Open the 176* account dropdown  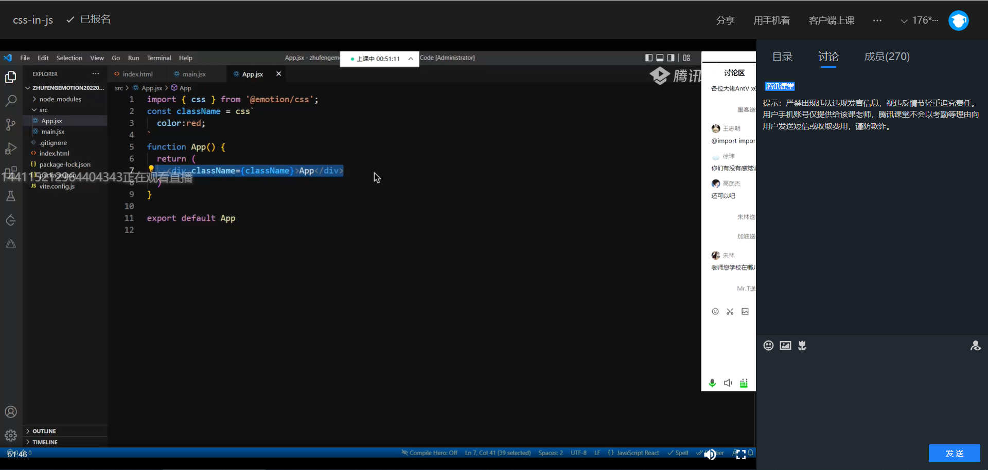(920, 21)
